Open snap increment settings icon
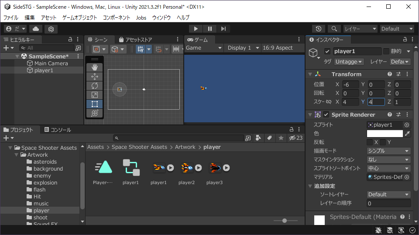This screenshot has height=235, width=419. (x=176, y=49)
